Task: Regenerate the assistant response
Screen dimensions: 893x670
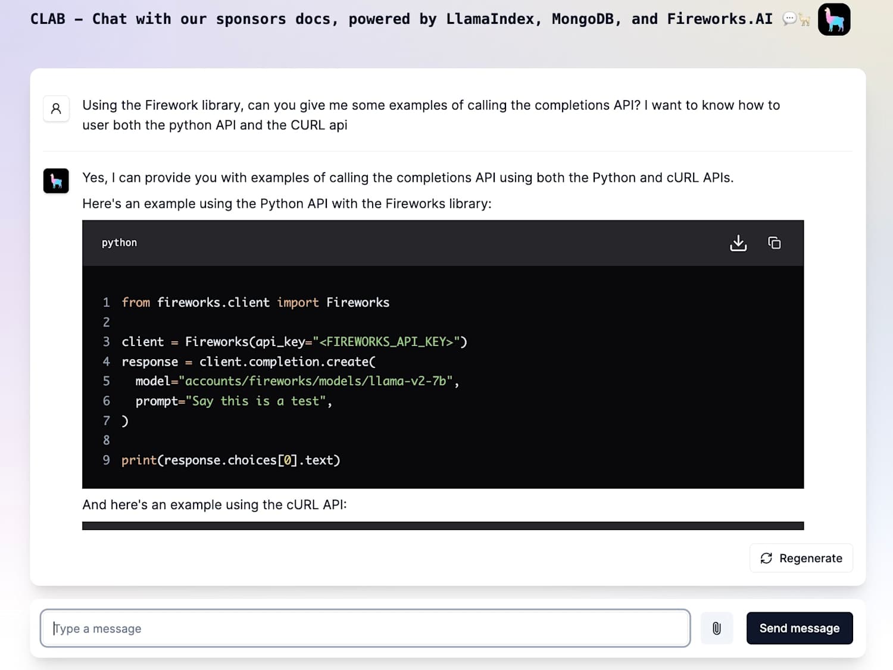Action: (x=801, y=558)
